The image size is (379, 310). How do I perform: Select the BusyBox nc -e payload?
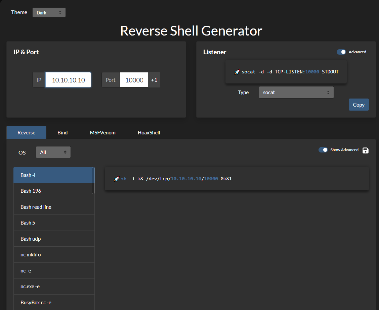tap(54, 302)
